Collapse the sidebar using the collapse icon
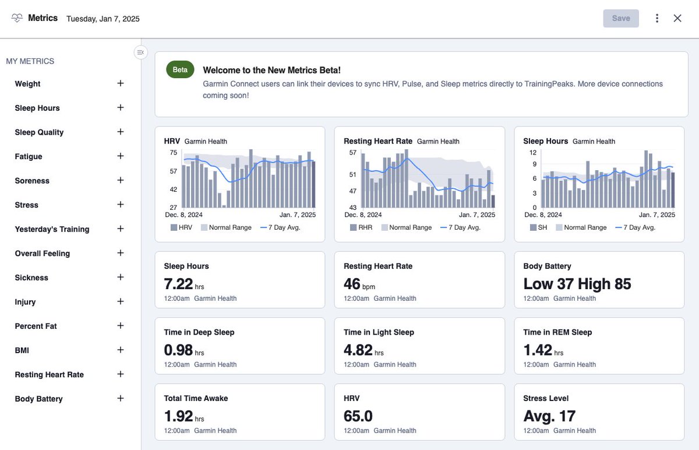 [140, 52]
